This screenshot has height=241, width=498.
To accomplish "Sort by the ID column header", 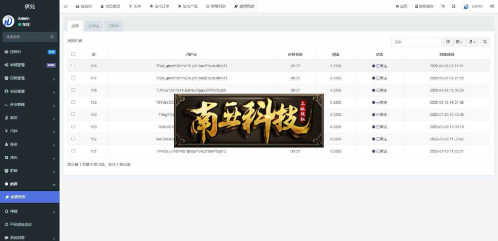I will (93, 55).
